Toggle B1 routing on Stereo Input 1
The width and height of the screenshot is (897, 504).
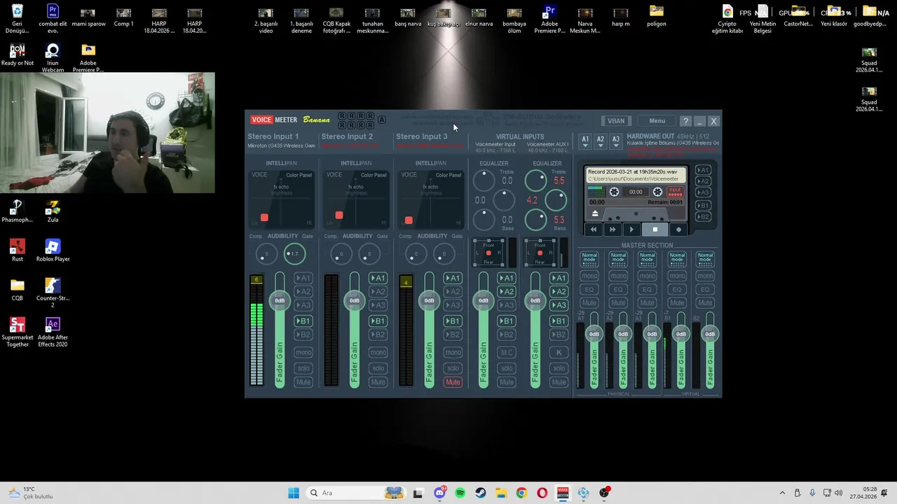303,321
